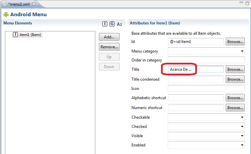This screenshot has height=154, width=251.
Task: Click the Base attributes description text
Action: (x=176, y=33)
